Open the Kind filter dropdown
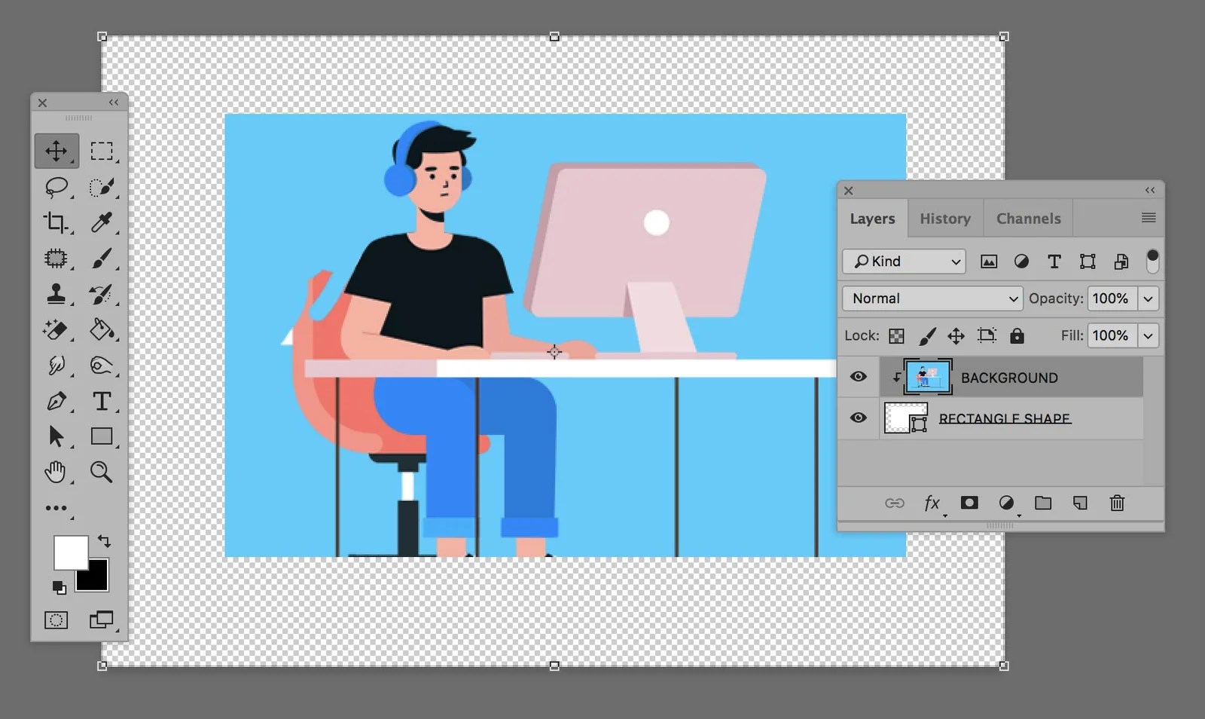Viewport: 1205px width, 719px height. coord(903,262)
